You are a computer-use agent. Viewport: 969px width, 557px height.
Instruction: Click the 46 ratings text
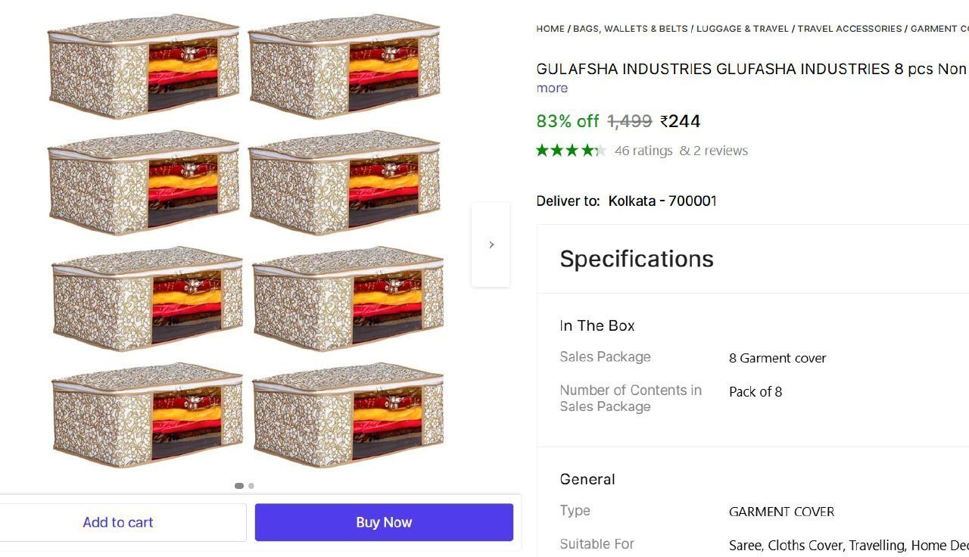point(643,151)
